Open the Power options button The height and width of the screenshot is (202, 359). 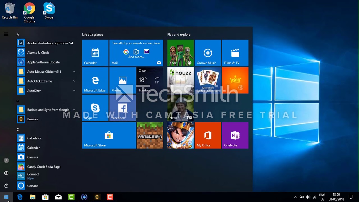[6, 186]
